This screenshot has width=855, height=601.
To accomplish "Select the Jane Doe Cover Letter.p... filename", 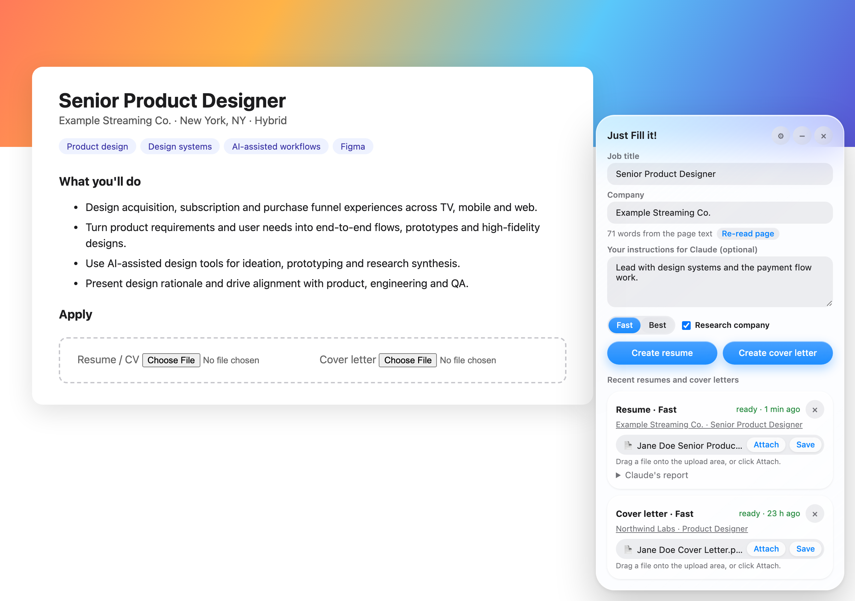I will (x=689, y=550).
